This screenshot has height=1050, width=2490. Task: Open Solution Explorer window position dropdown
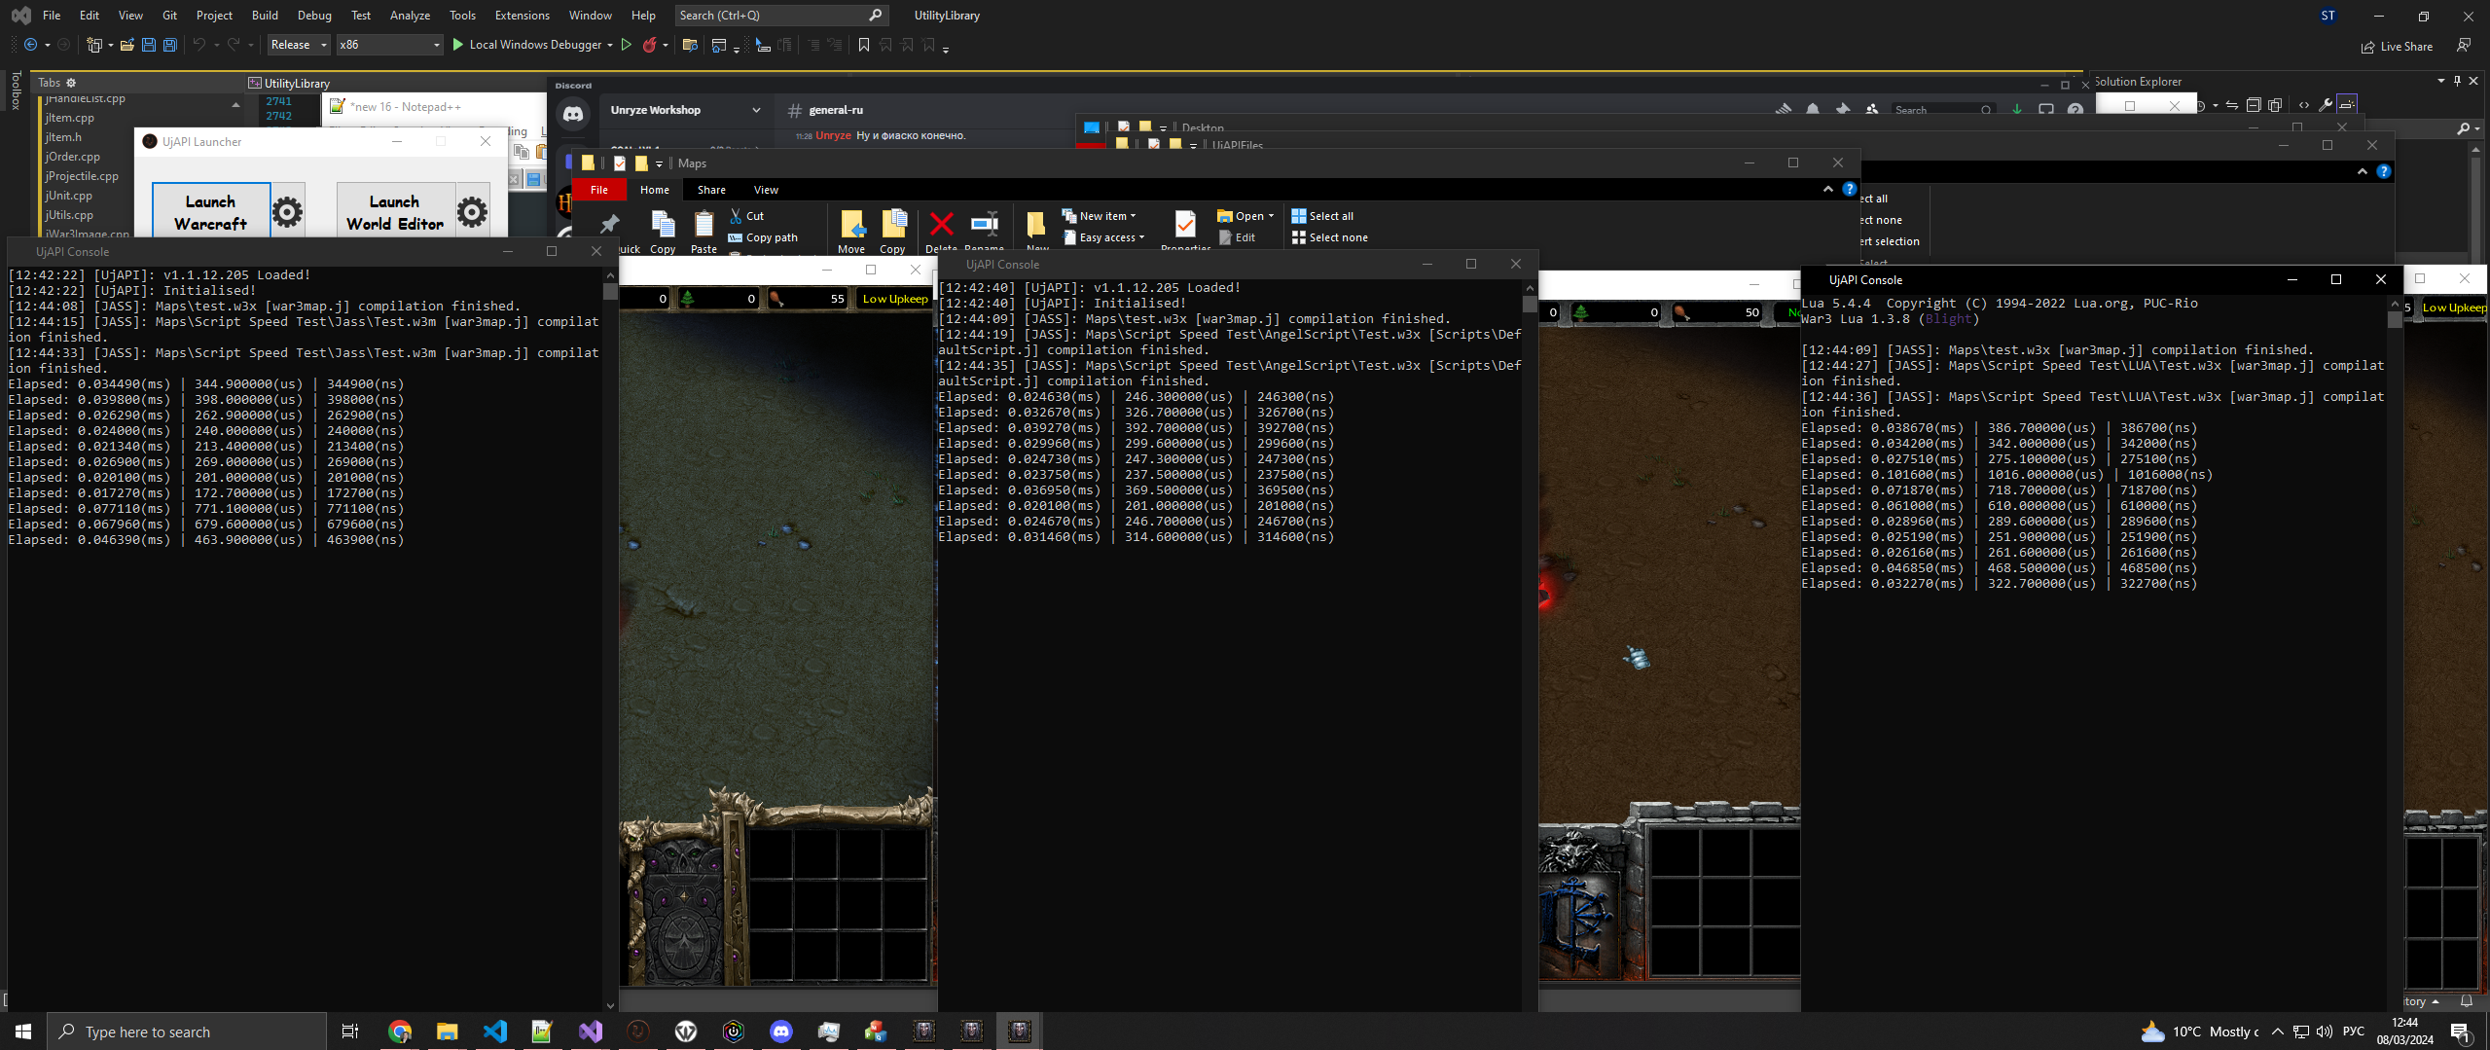click(x=2440, y=81)
